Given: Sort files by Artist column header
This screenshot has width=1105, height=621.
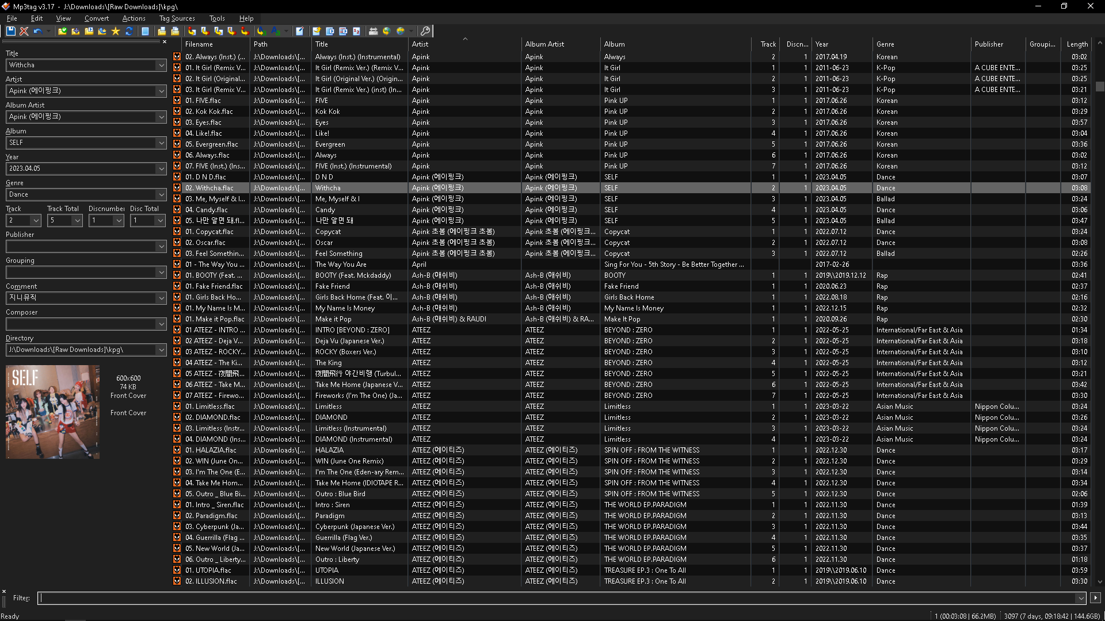Looking at the screenshot, I should 464,44.
